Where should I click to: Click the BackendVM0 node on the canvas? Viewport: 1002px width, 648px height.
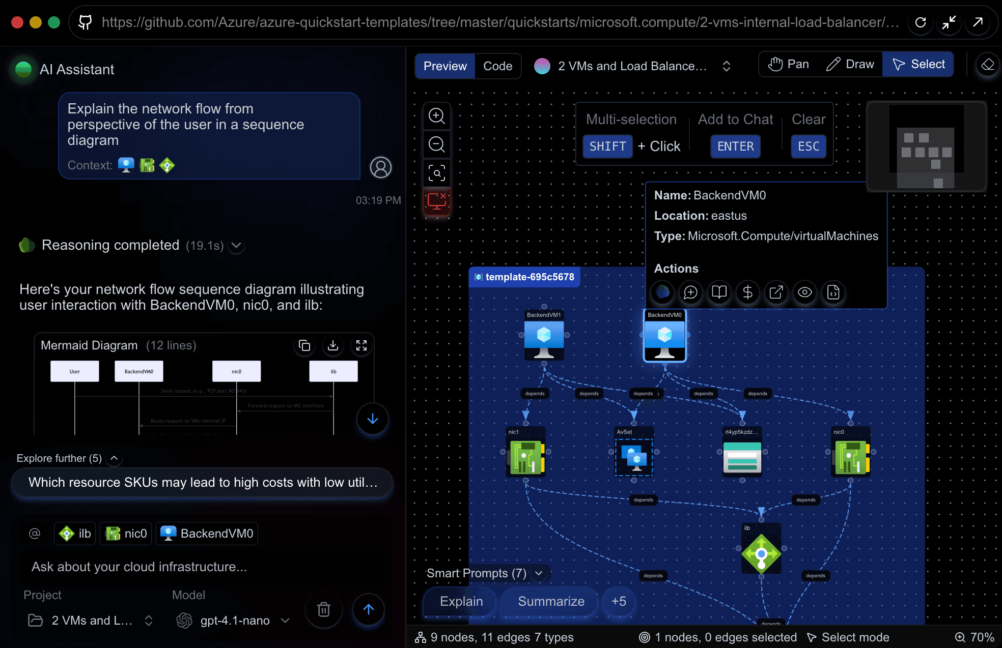click(665, 335)
